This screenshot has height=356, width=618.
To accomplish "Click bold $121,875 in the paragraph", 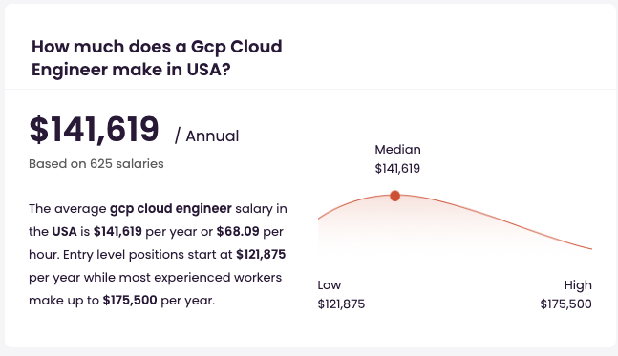I will (261, 255).
